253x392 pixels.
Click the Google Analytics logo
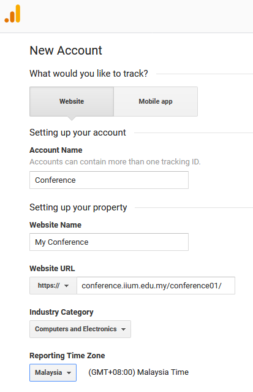(x=12, y=13)
